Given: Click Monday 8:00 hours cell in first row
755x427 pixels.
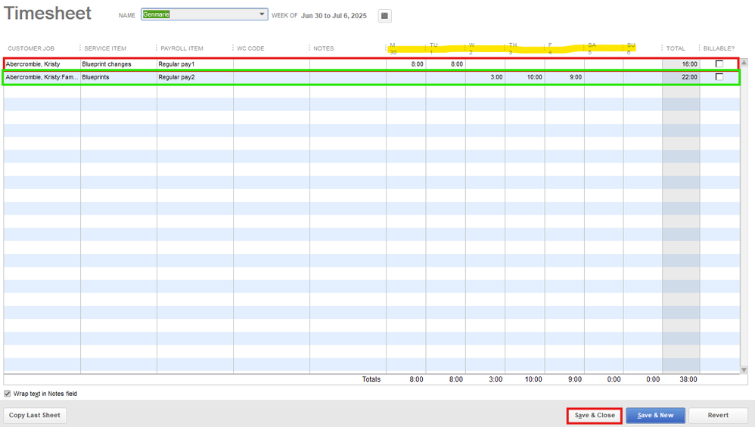Looking at the screenshot, I should [406, 64].
